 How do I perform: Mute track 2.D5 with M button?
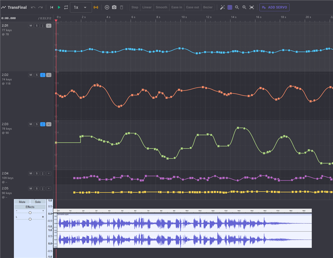pyautogui.click(x=31, y=189)
